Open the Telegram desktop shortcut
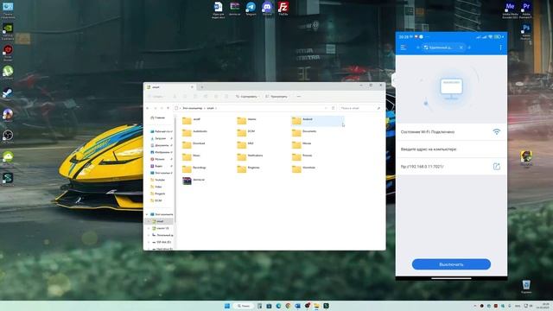Image resolution: width=553 pixels, height=311 pixels. (x=251, y=9)
